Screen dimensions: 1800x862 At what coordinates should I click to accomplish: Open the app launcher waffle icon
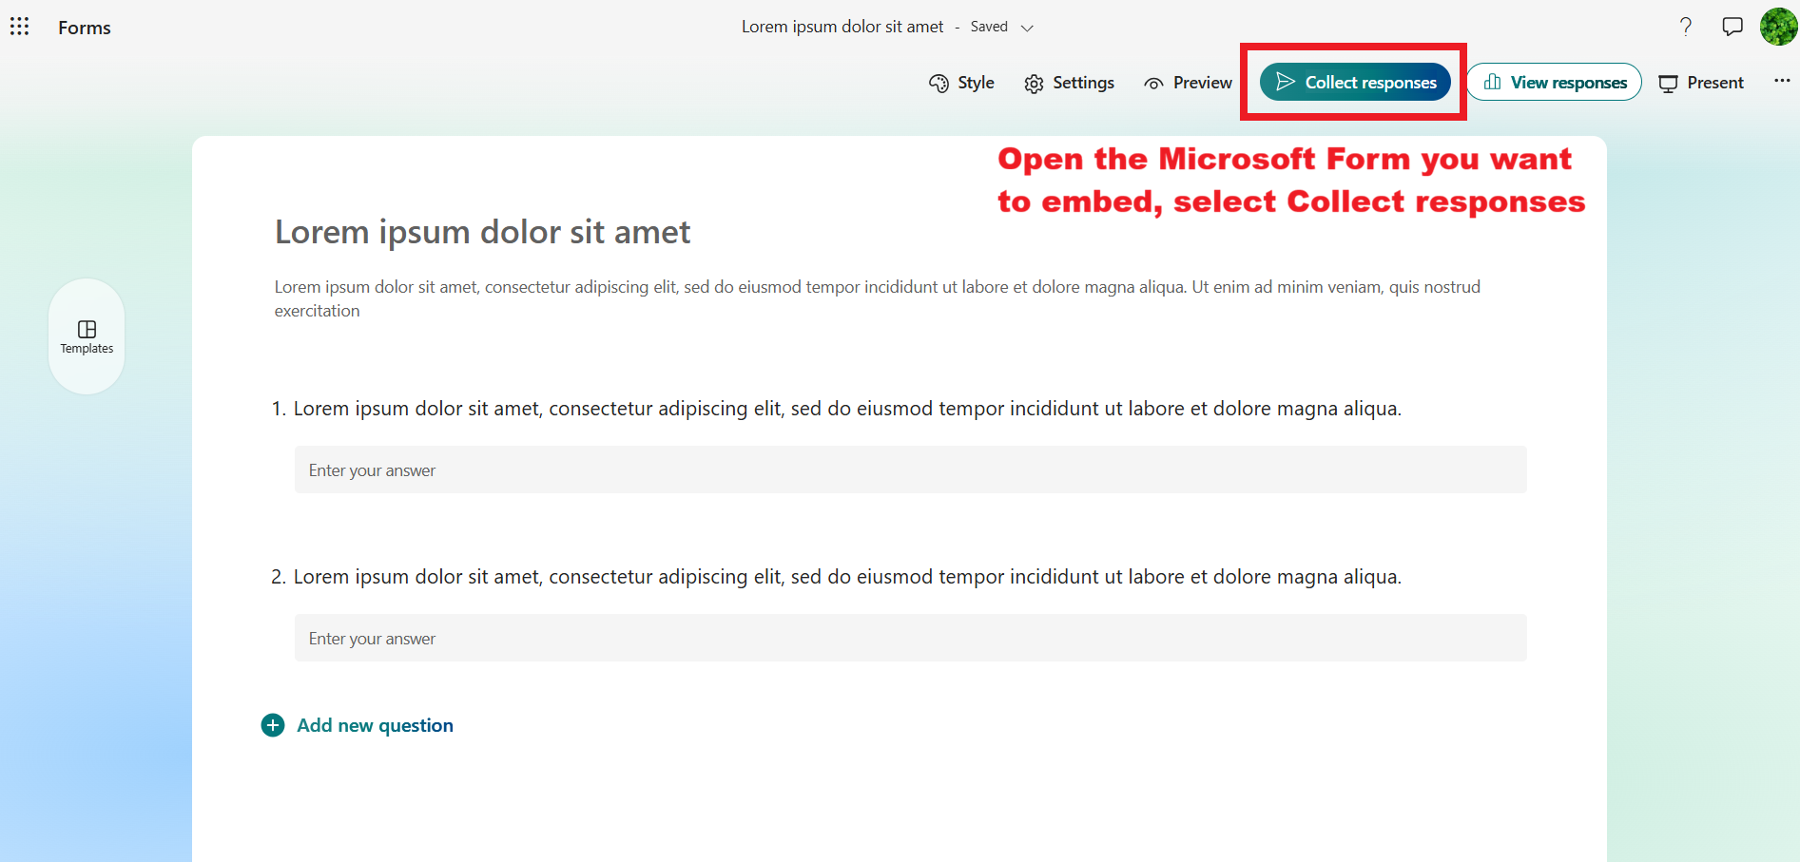pos(20,27)
